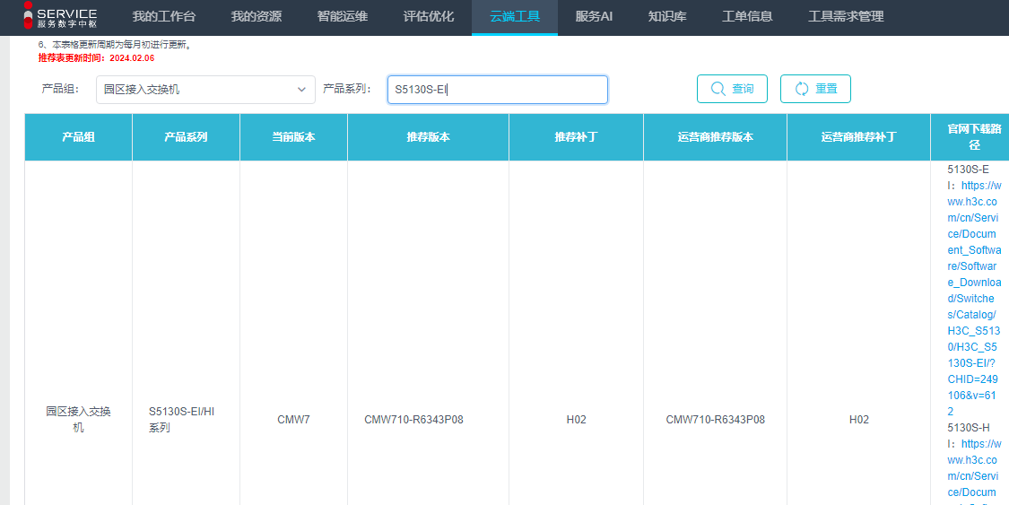Click the update date 2024.02.06 text
The image size is (1009, 505).
(x=132, y=58)
